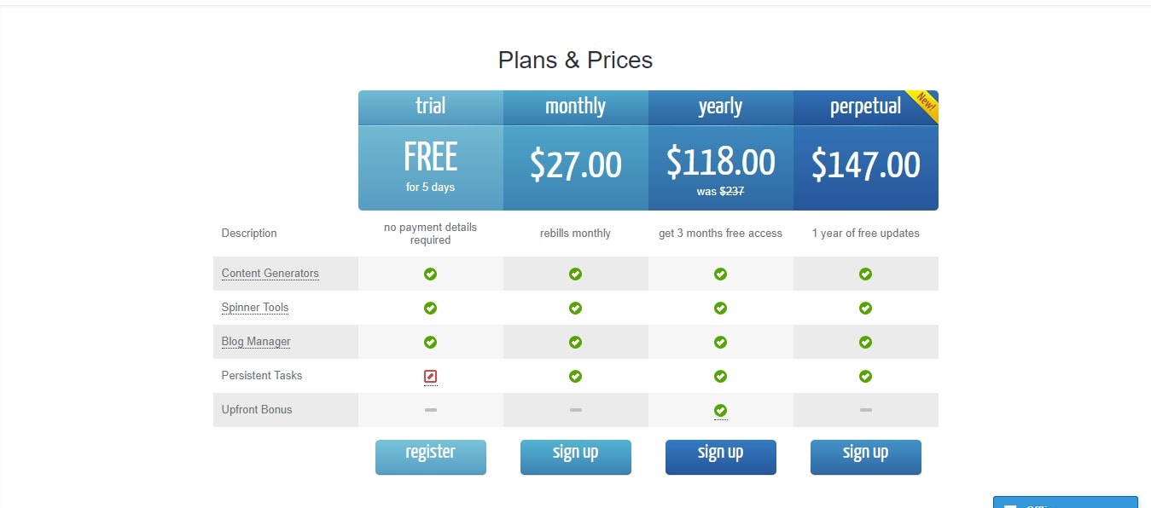Click the New! ribbon on perpetual plan
1151x508 pixels.
pyautogui.click(x=925, y=103)
